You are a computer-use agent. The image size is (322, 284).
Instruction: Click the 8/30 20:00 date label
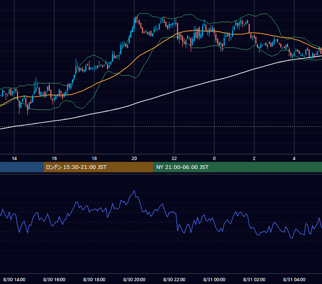(134, 279)
